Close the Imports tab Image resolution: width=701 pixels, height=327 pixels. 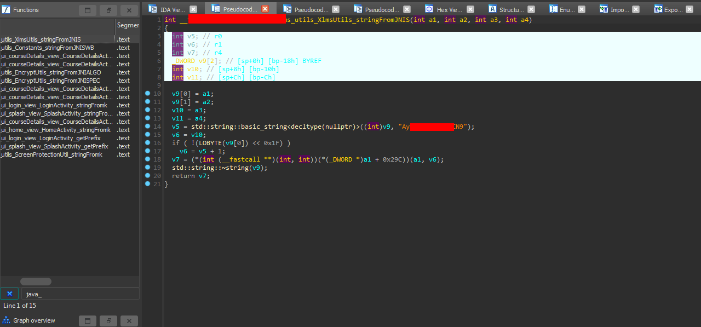pos(636,9)
